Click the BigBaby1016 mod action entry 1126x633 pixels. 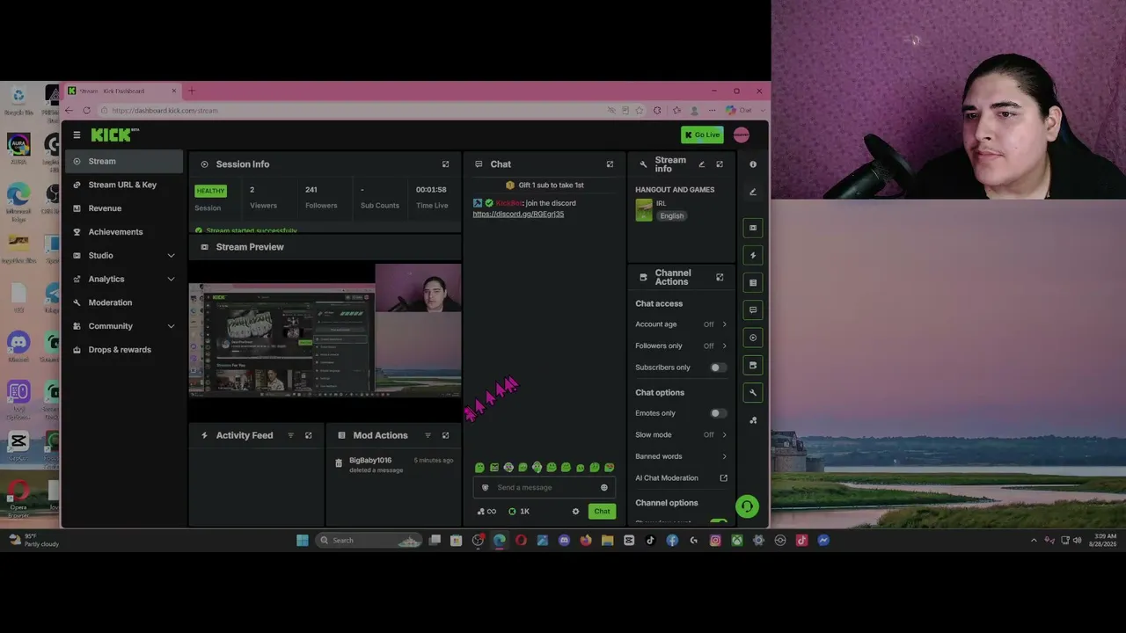pyautogui.click(x=393, y=464)
